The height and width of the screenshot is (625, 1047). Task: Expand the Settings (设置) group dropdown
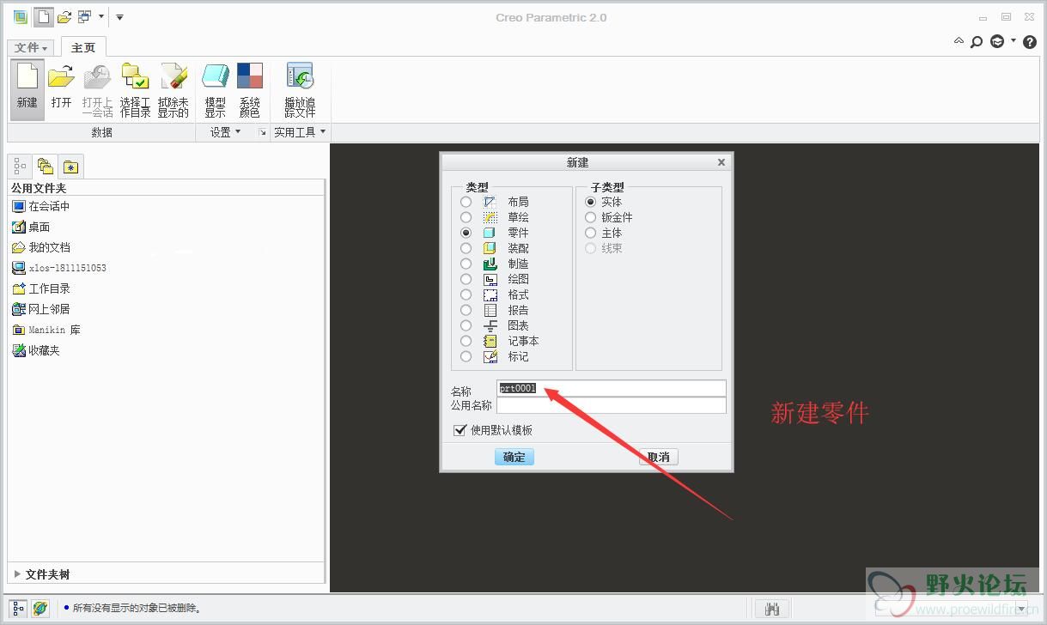pyautogui.click(x=226, y=132)
